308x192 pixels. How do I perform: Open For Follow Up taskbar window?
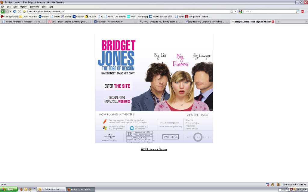tap(51, 190)
